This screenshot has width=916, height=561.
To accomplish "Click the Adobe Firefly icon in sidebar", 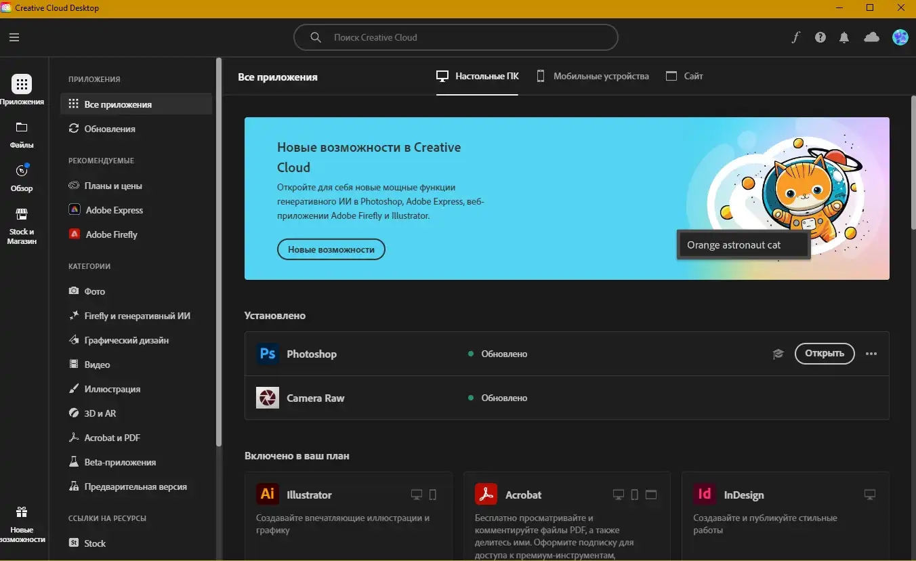I will click(x=75, y=234).
